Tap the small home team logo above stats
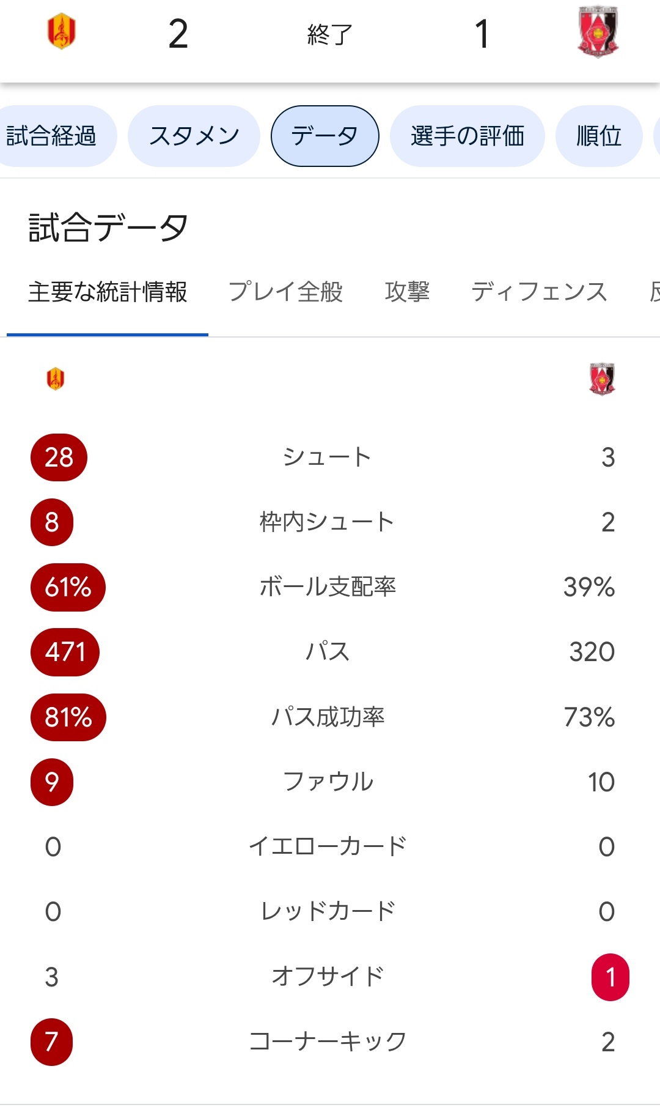This screenshot has width=660, height=1110. click(56, 379)
